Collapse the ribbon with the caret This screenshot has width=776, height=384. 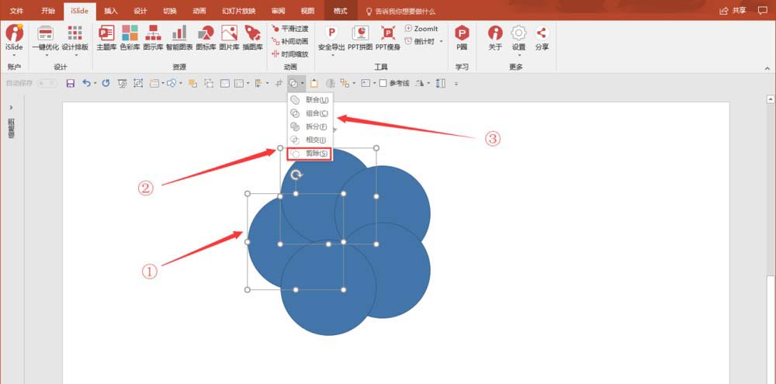pyautogui.click(x=767, y=68)
